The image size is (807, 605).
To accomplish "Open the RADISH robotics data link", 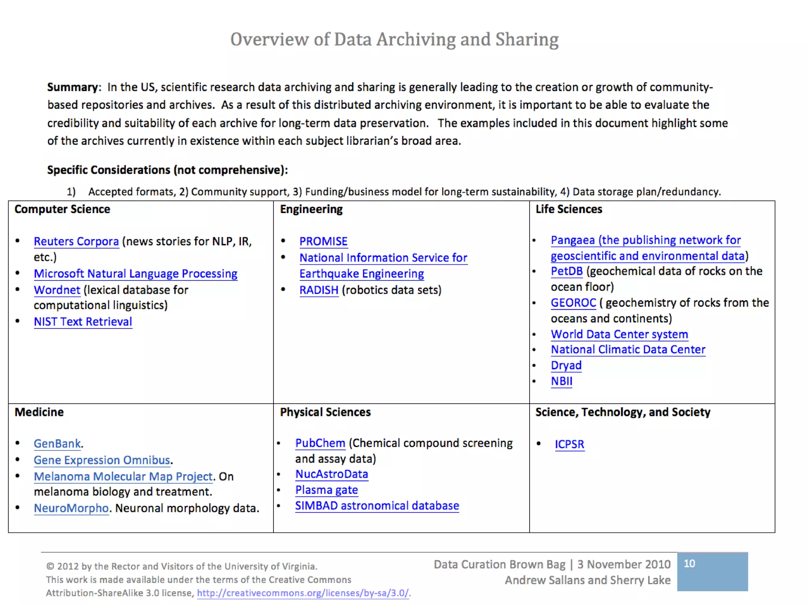I will pyautogui.click(x=319, y=290).
